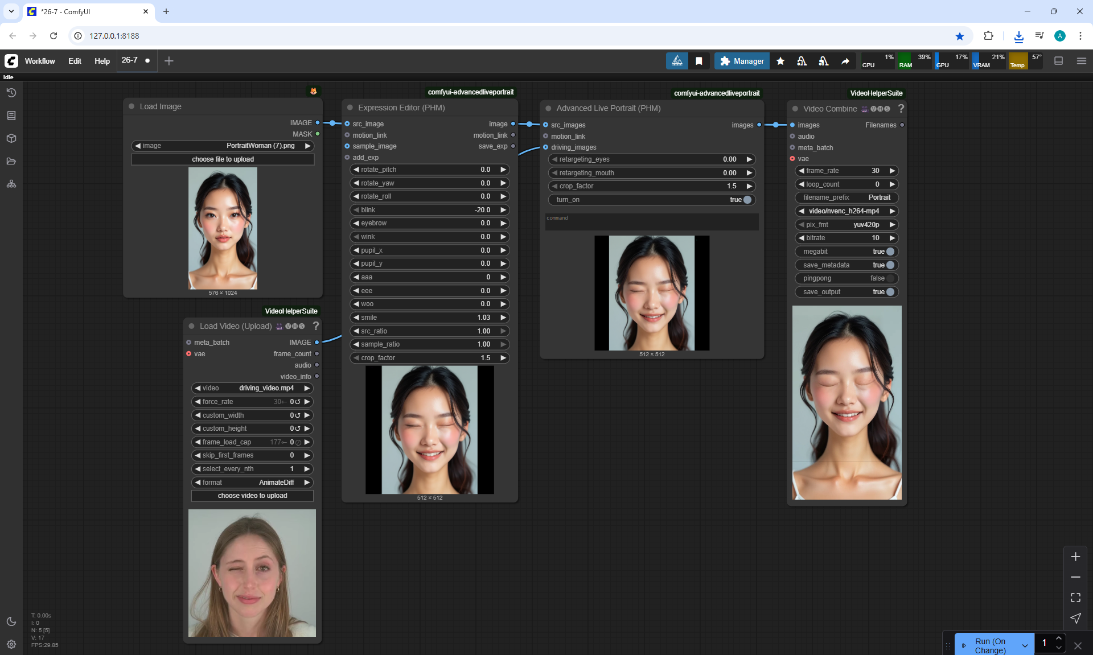Open the Edit menu
This screenshot has height=655, width=1093.
pos(75,61)
